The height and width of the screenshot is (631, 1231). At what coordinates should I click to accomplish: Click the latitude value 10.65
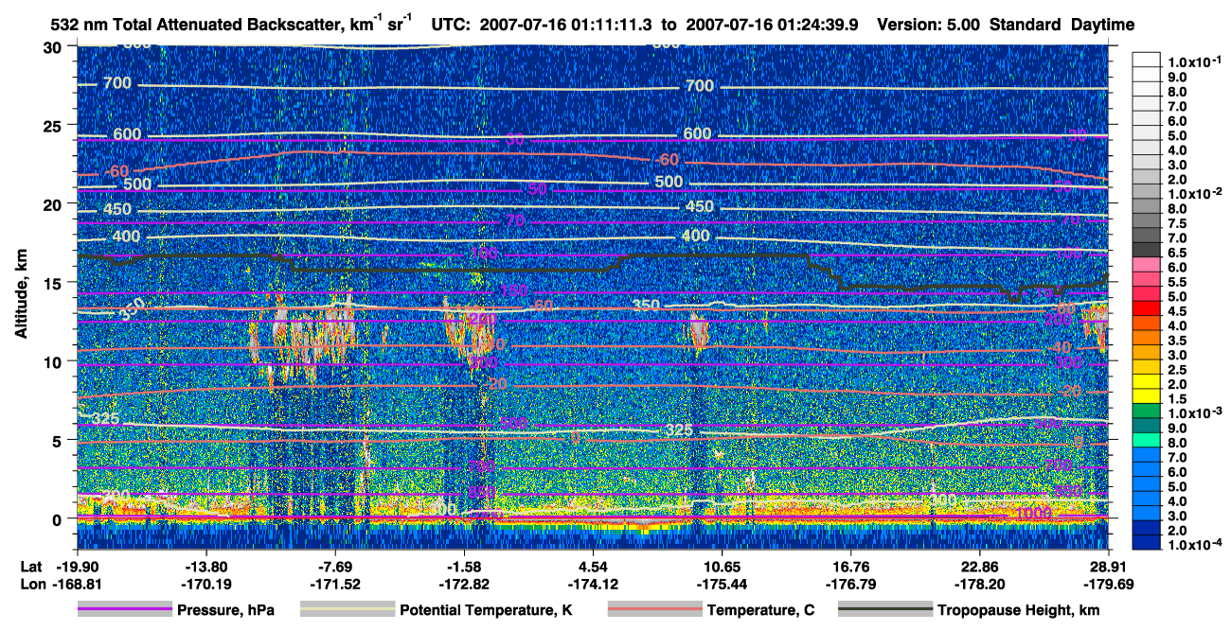[x=722, y=568]
